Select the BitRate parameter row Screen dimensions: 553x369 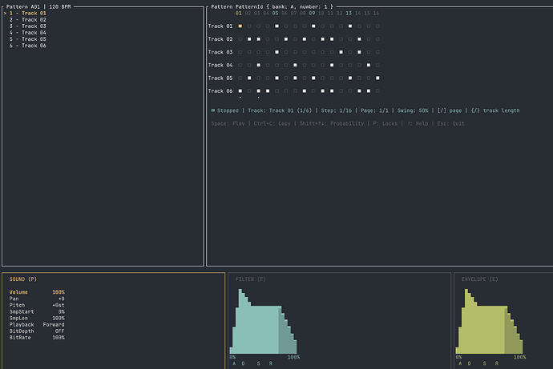pyautogui.click(x=37, y=338)
